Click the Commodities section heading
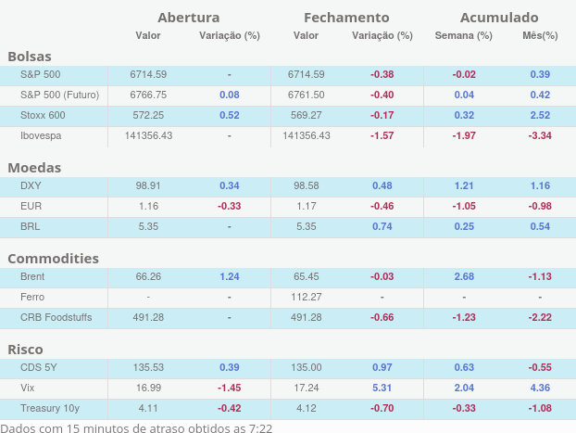576x433 pixels. click(x=53, y=258)
